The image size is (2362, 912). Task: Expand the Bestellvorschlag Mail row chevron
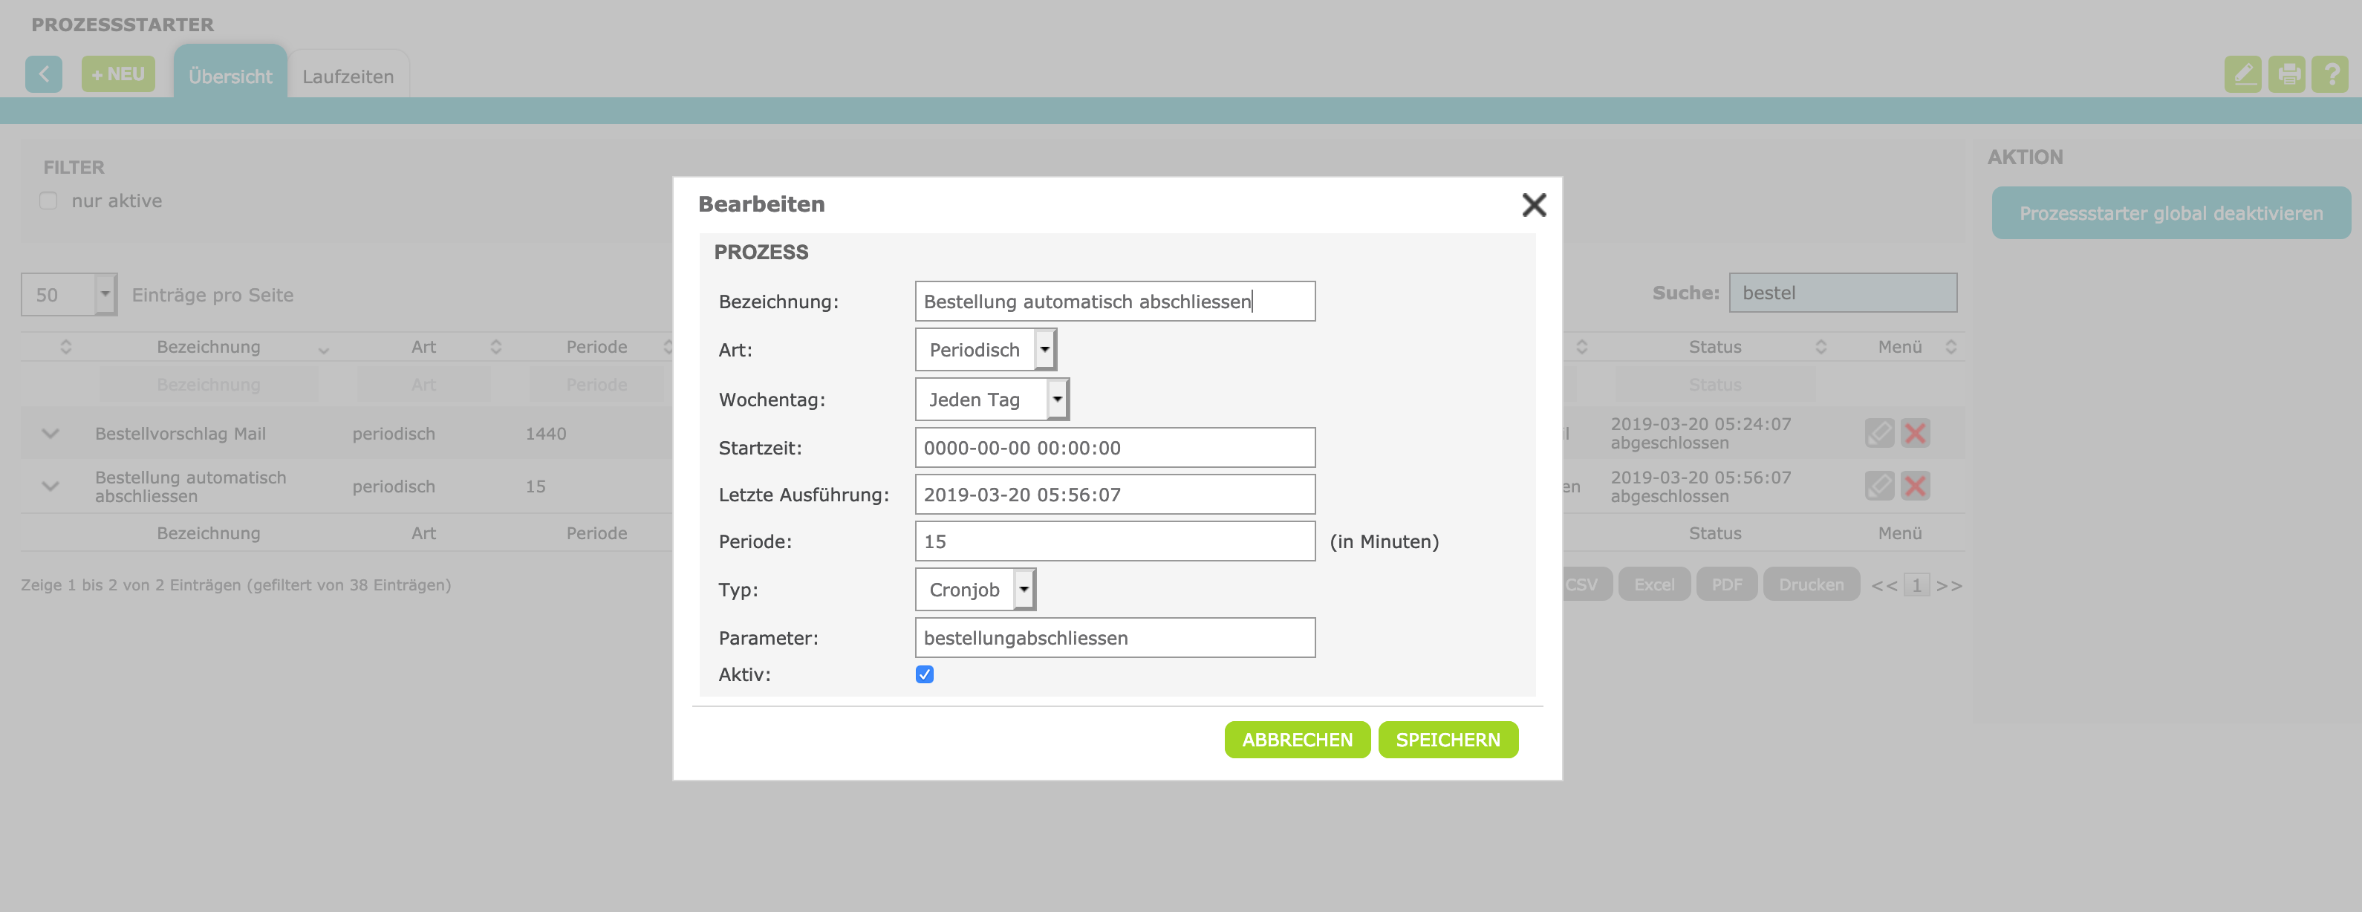click(51, 434)
